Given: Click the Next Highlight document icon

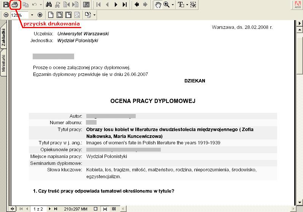Looking at the screenshot, I should pyautogui.click(x=75, y=5).
